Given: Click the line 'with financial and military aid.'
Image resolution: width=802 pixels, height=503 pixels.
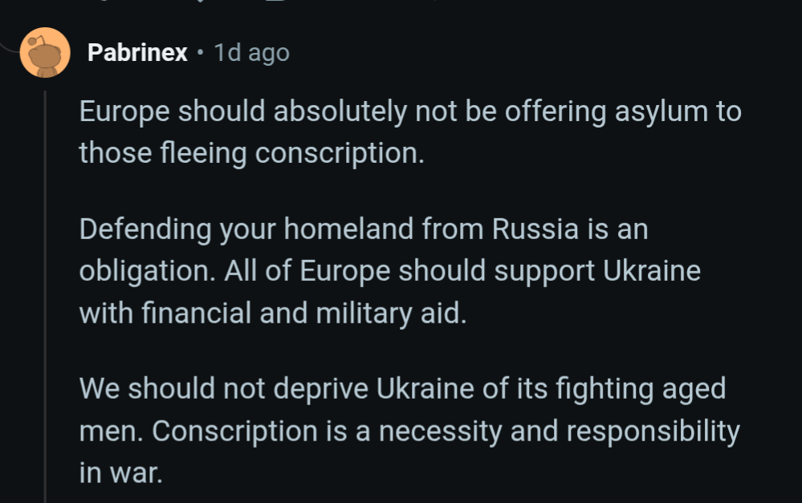Looking at the screenshot, I should click(273, 313).
